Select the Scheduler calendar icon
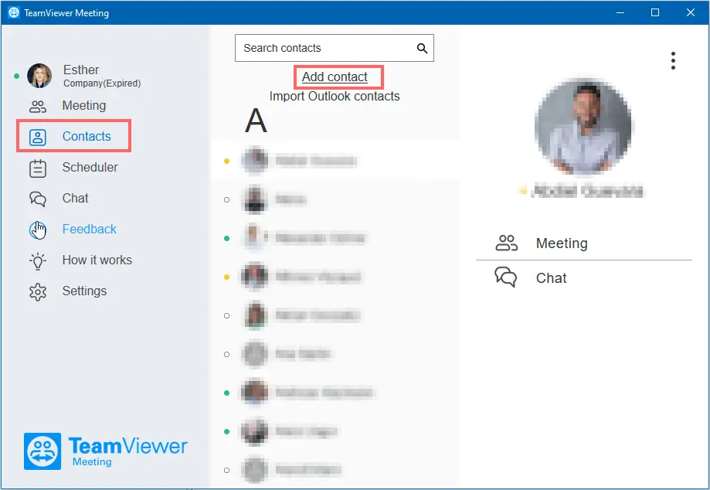Screen dimensions: 710x490 [x=38, y=168]
